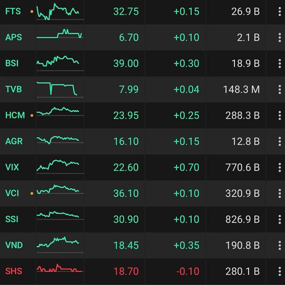Viewport: 285px width, 285px height.
Task: Select the SSI price 30.90
Action: click(x=126, y=219)
